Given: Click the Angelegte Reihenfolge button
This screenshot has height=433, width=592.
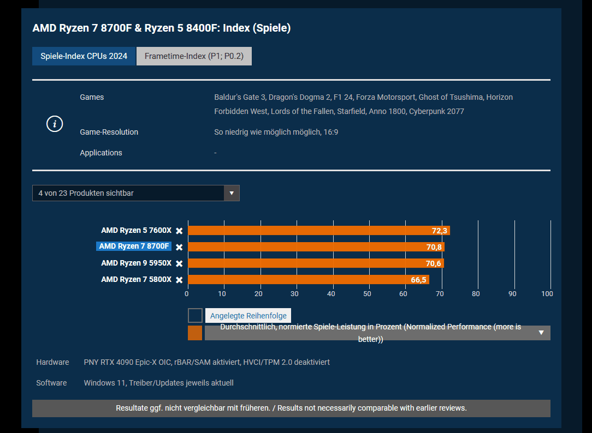Looking at the screenshot, I should 248,315.
